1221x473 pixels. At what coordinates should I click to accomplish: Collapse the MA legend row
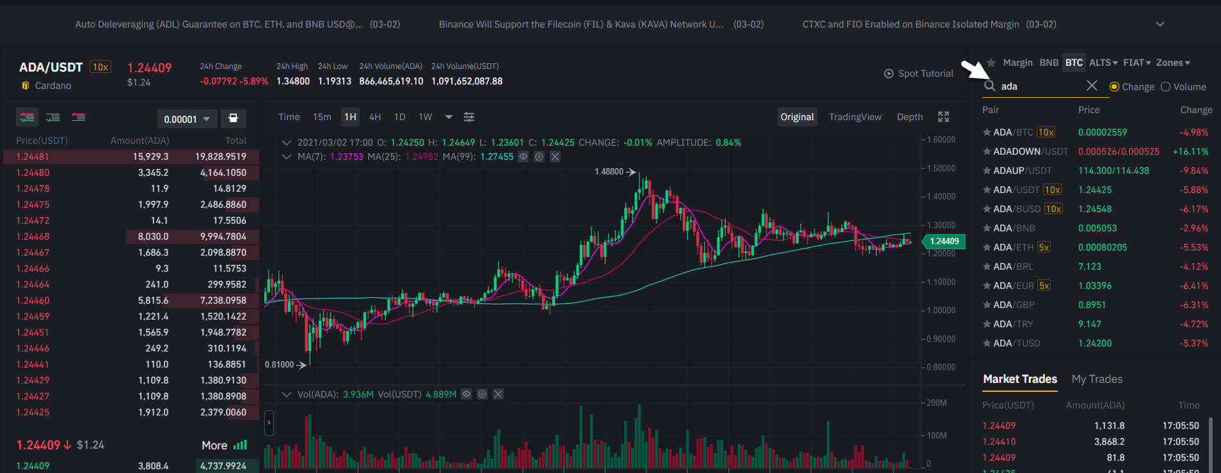tap(286, 157)
